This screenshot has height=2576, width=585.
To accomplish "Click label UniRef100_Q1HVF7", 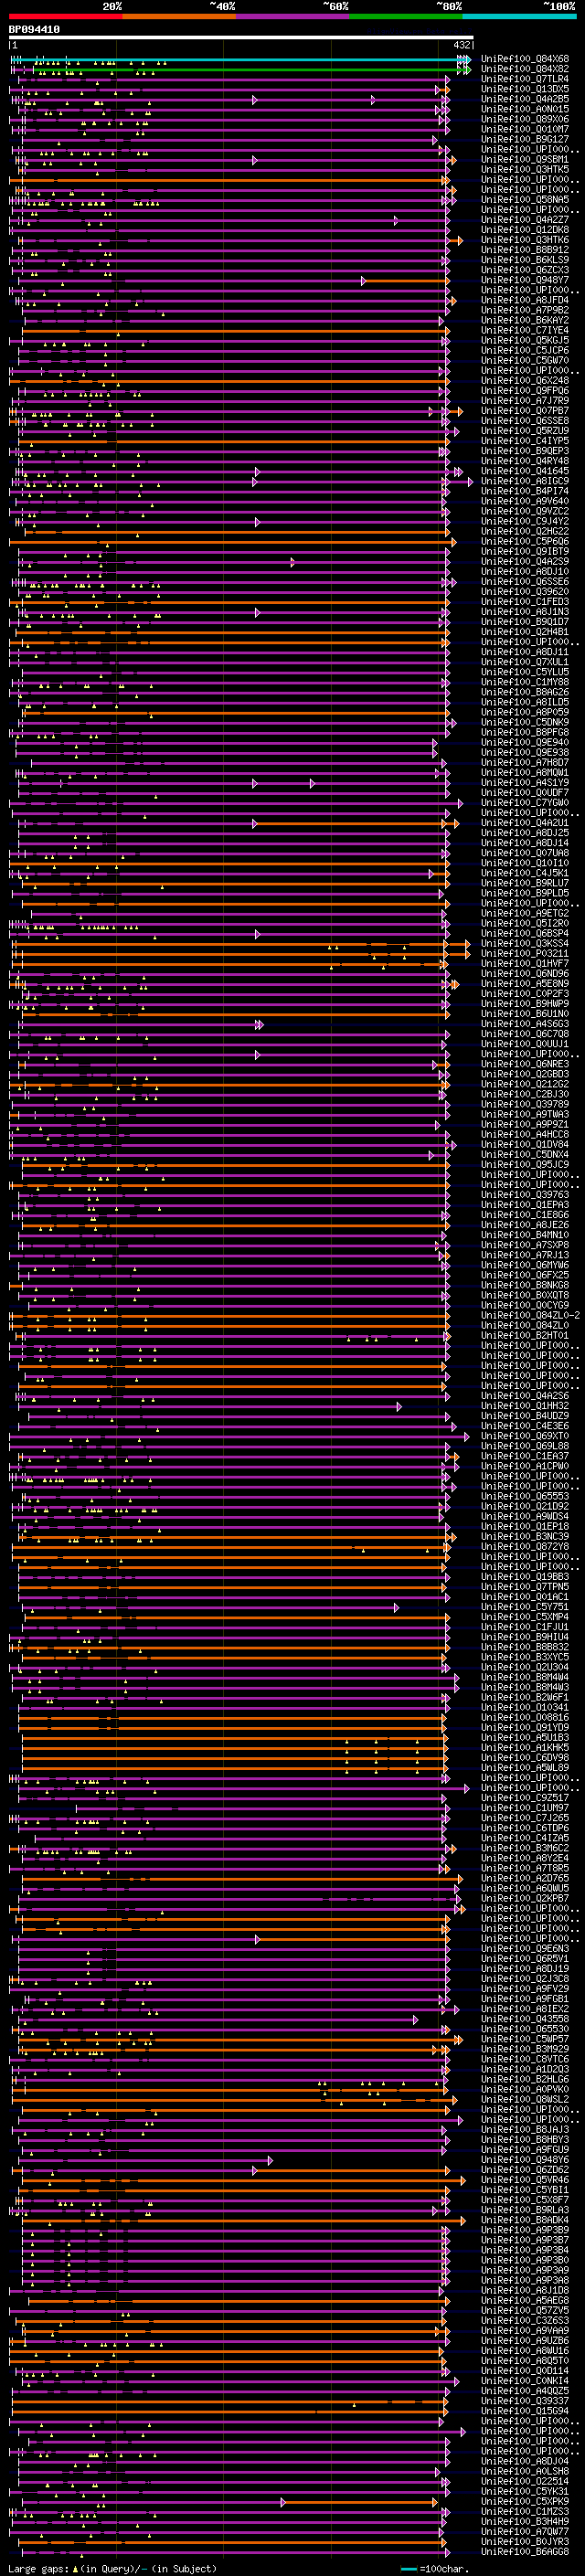I will pyautogui.click(x=525, y=964).
